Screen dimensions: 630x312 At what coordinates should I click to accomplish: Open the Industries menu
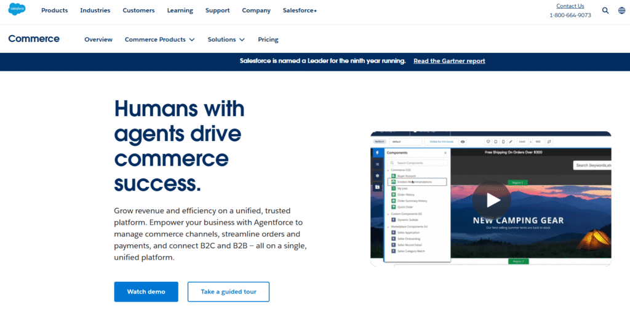point(95,10)
